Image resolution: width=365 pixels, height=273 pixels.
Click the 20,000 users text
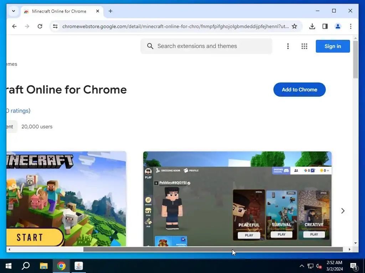coord(37,127)
